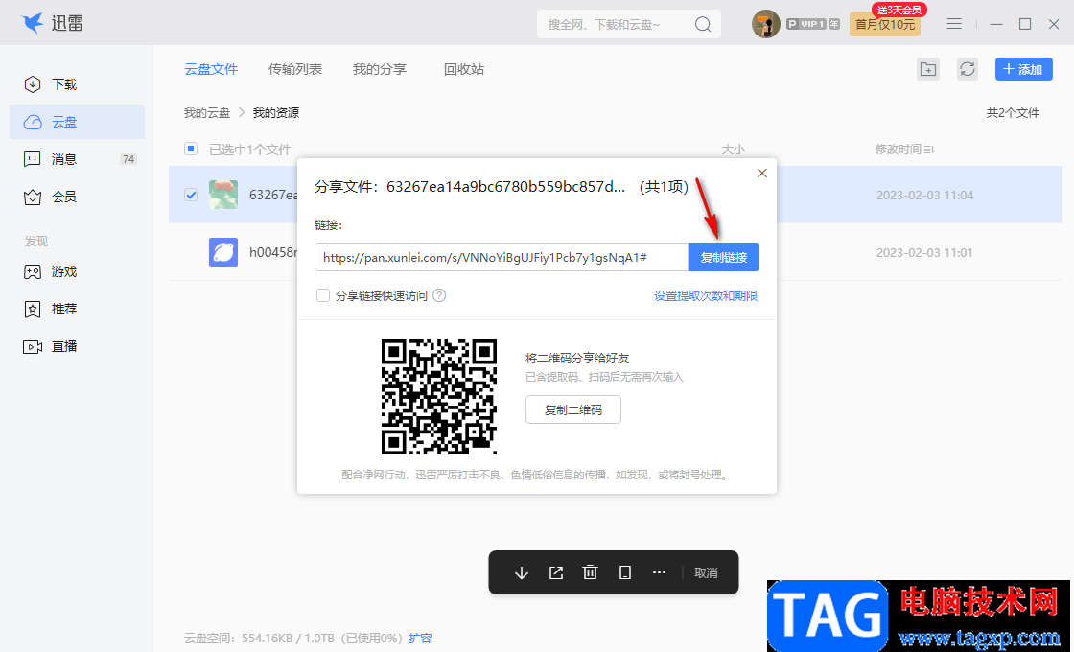Switch to 回收站 tab

point(464,69)
